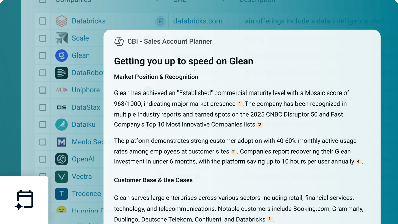Click the Copilot icon beside CBI title
The height and width of the screenshot is (224, 398).
pos(119,42)
